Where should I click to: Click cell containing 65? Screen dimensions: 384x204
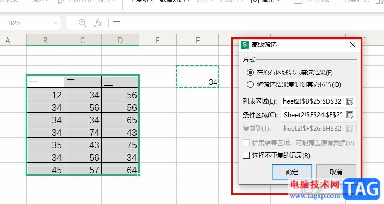[120, 119]
